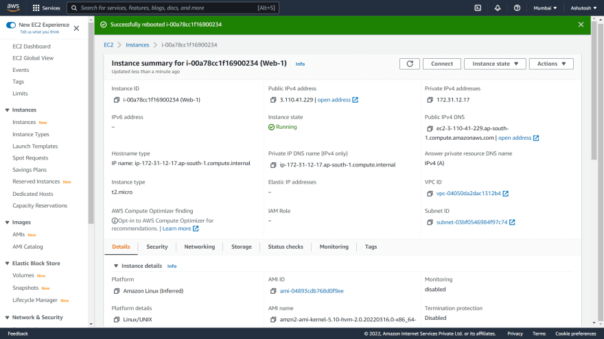
Task: Switch to the Networking tab
Action: pyautogui.click(x=200, y=247)
